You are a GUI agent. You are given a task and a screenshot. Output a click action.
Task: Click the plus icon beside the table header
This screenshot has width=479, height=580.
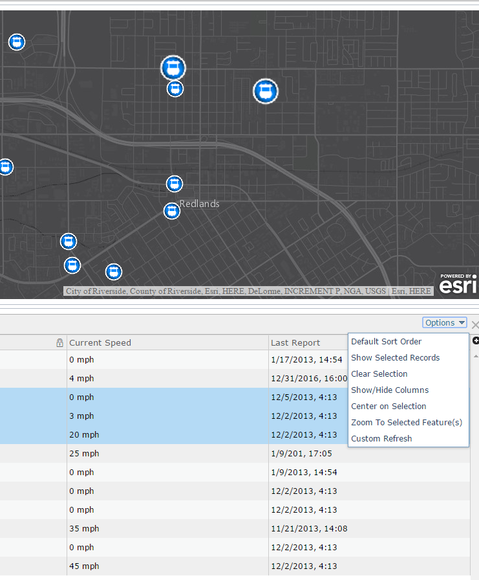click(x=476, y=341)
